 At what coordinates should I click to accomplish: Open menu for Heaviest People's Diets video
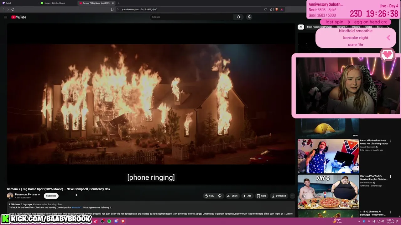coord(390,177)
